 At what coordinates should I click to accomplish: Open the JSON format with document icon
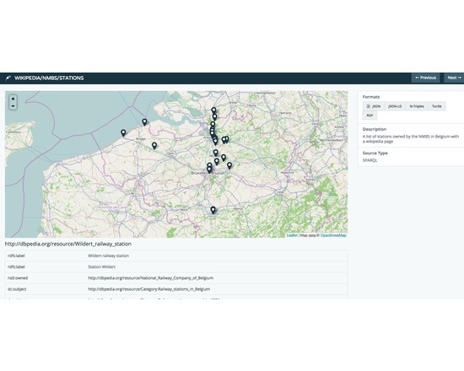point(374,106)
